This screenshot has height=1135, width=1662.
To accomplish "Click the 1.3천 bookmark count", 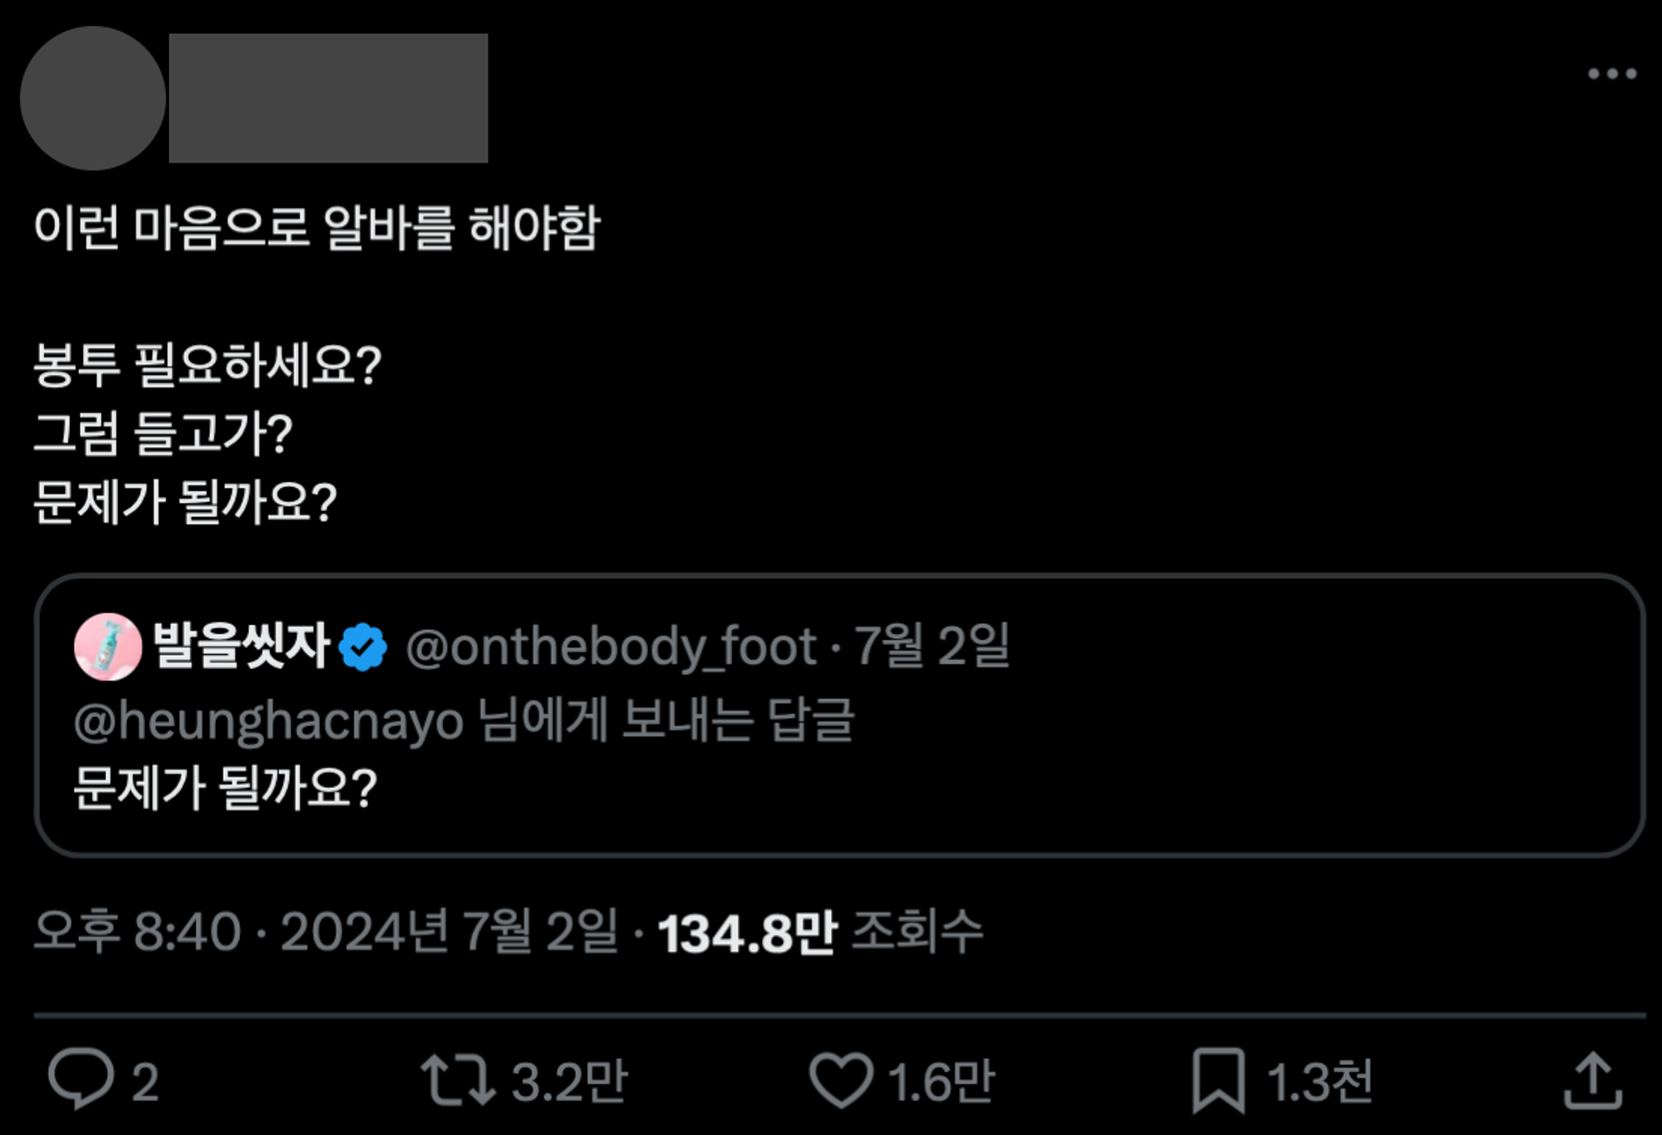I will tap(1321, 1079).
